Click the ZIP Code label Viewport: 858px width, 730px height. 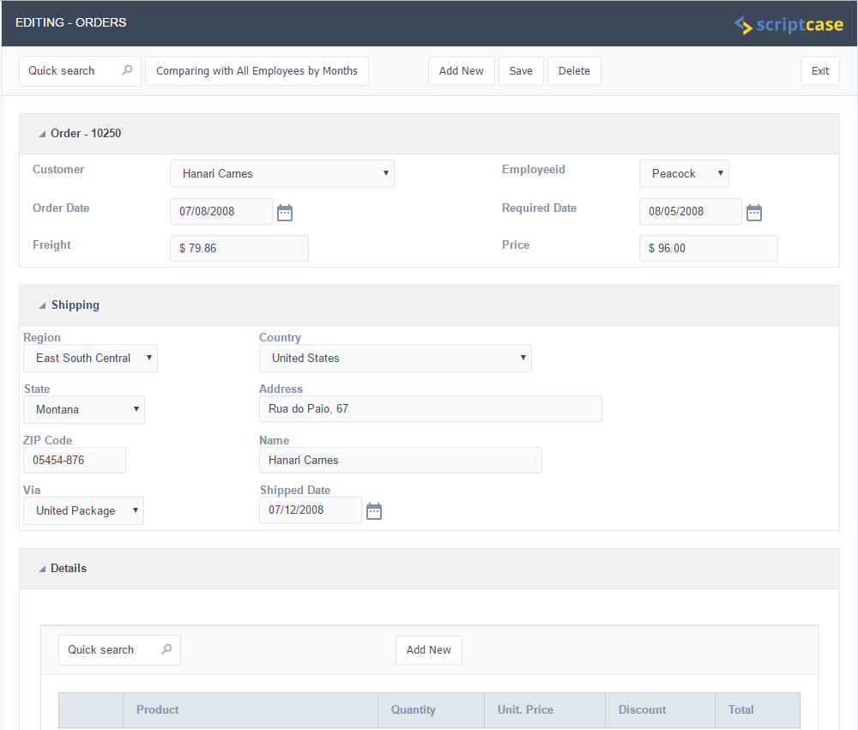pos(47,441)
